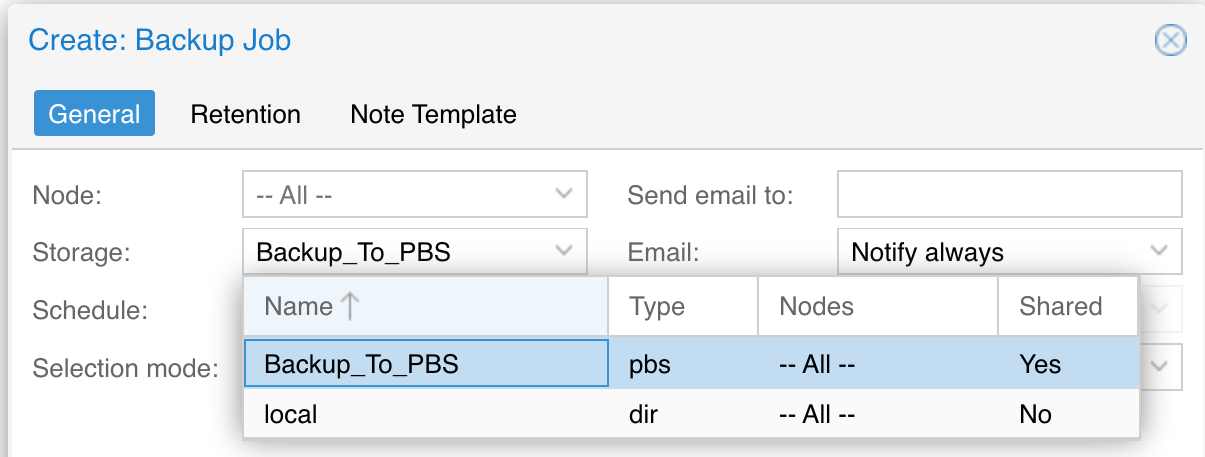Expand the Node dropdown arrow

pyautogui.click(x=564, y=194)
